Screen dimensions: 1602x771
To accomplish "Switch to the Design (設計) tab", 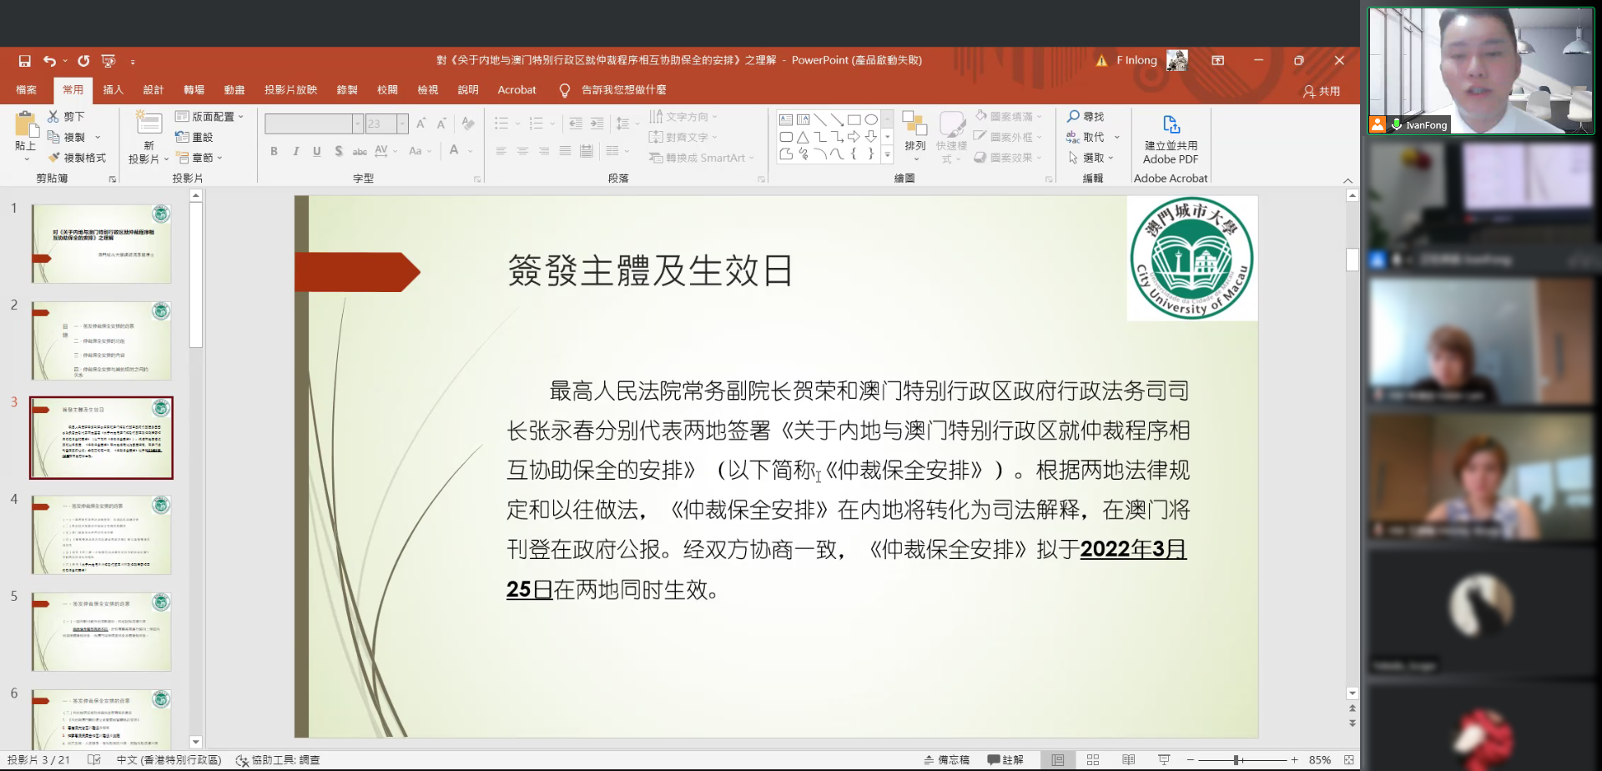I will [x=154, y=90].
